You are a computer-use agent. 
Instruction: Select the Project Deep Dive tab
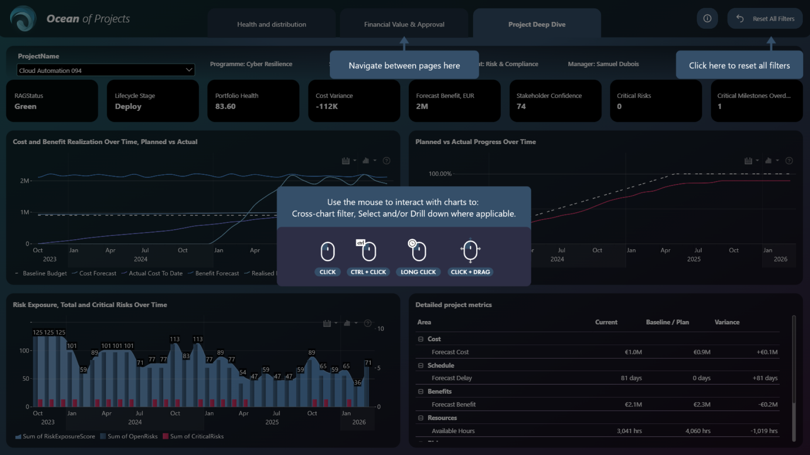(537, 24)
